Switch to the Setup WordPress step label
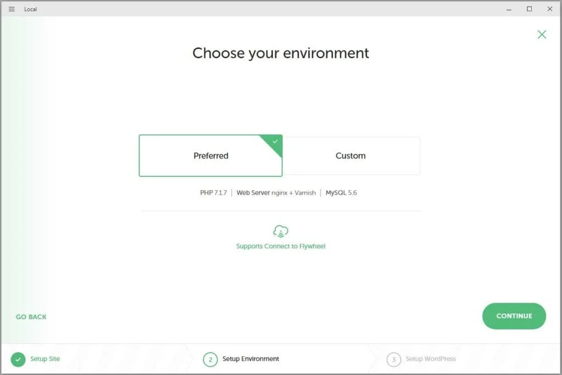Image resolution: width=562 pixels, height=375 pixels. tap(431, 359)
